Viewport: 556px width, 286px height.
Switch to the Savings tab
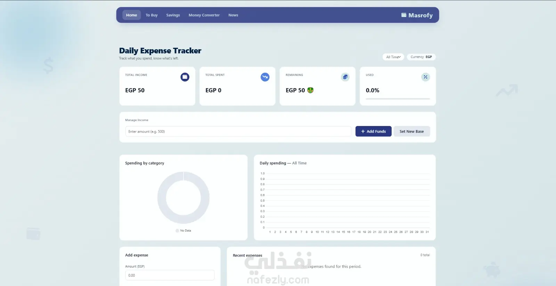[x=173, y=15]
